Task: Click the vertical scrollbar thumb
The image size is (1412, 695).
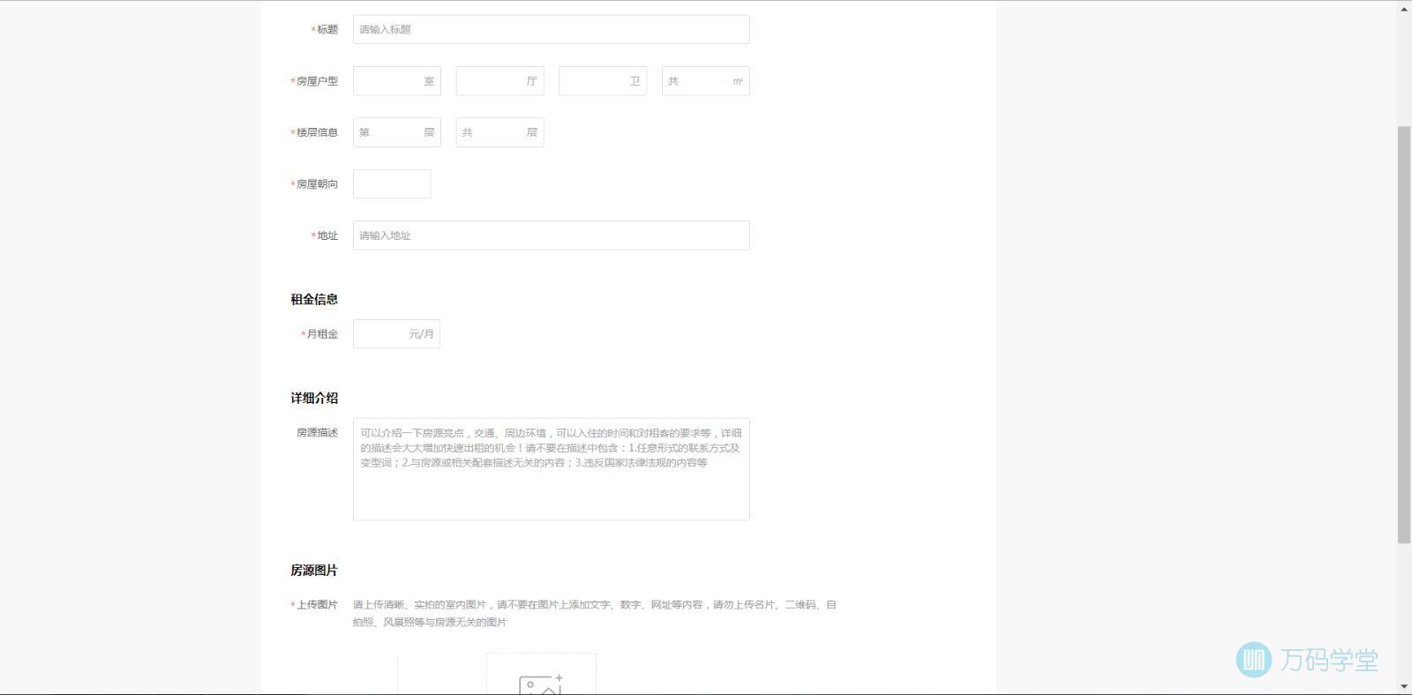Action: (1404, 334)
